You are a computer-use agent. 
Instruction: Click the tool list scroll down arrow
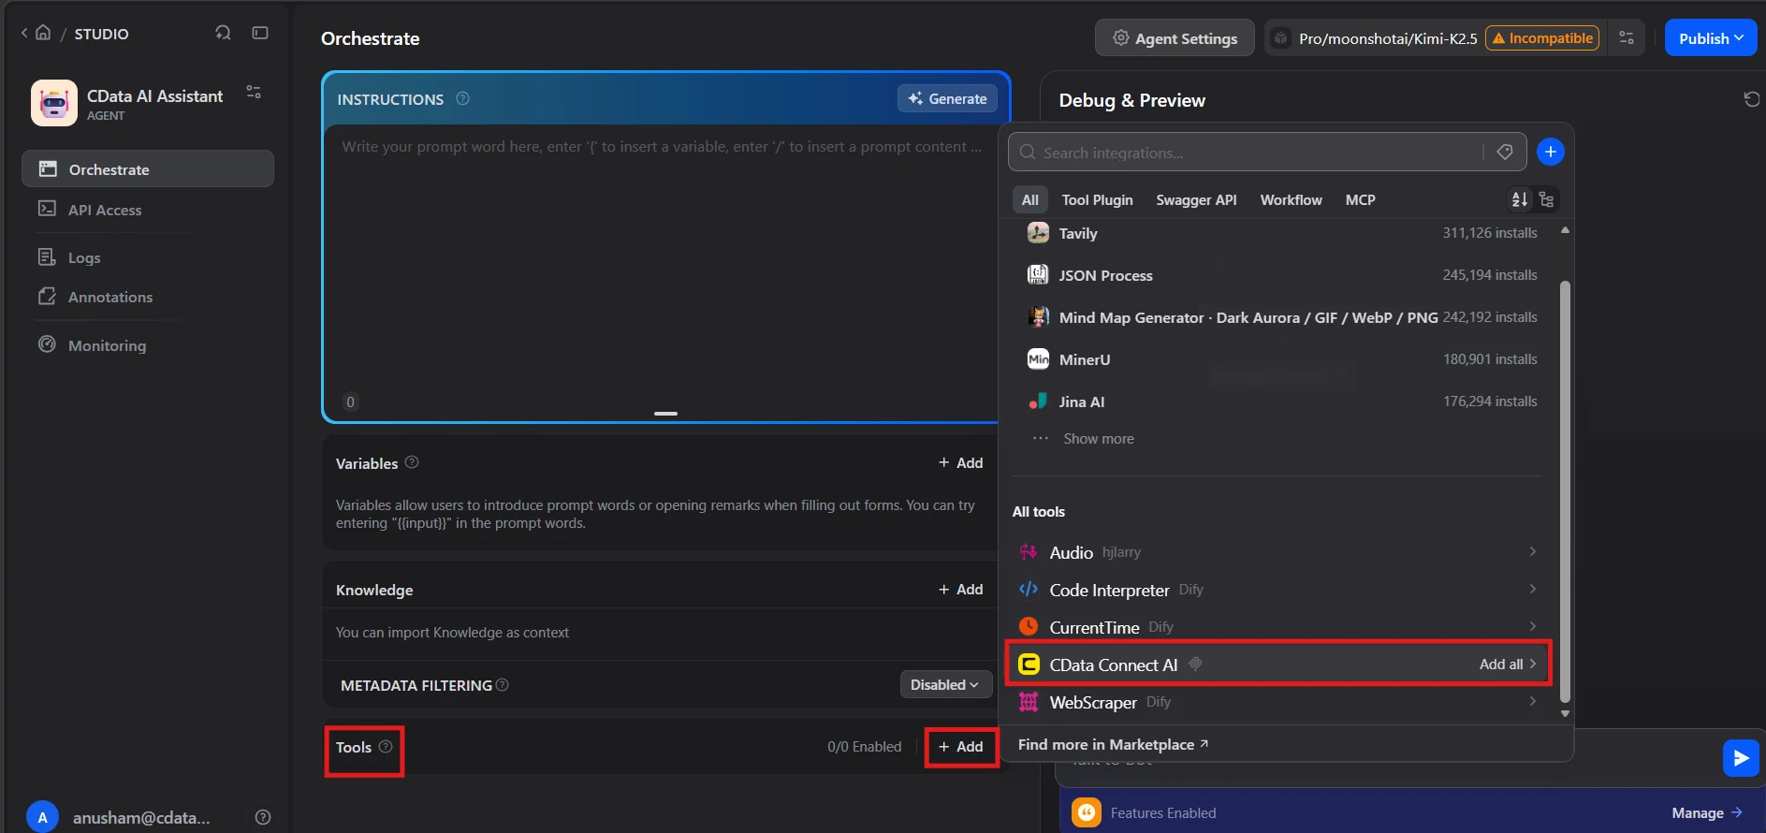[1565, 713]
